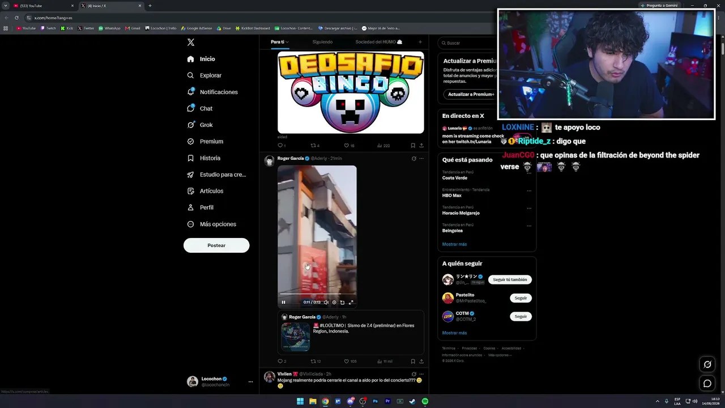Open Locochon account menu dots
Image resolution: width=725 pixels, height=408 pixels.
click(250, 382)
